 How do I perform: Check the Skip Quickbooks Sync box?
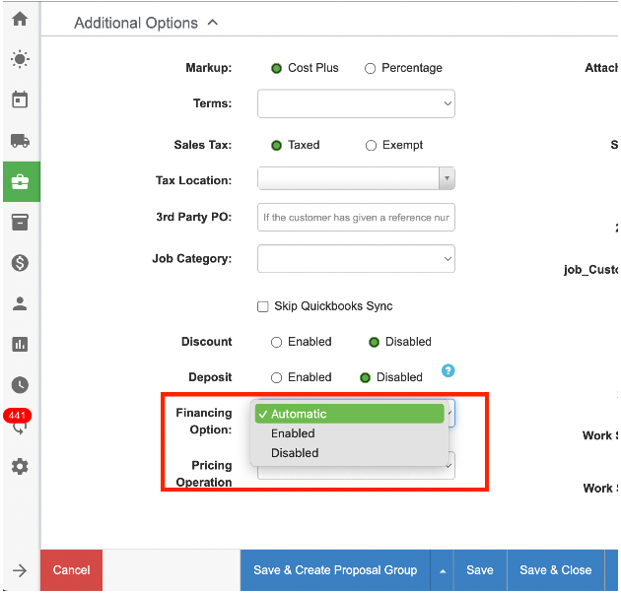263,307
